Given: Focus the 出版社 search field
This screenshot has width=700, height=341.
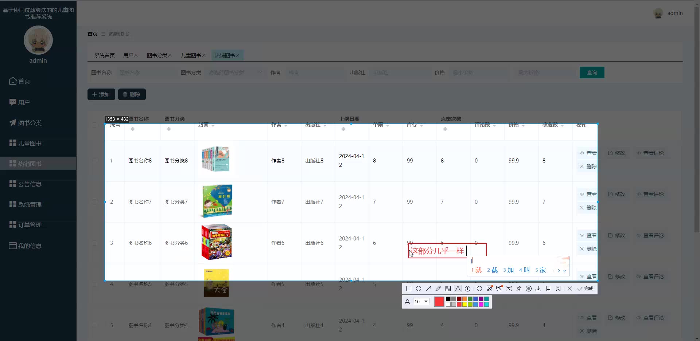Looking at the screenshot, I should pyautogui.click(x=400, y=72).
